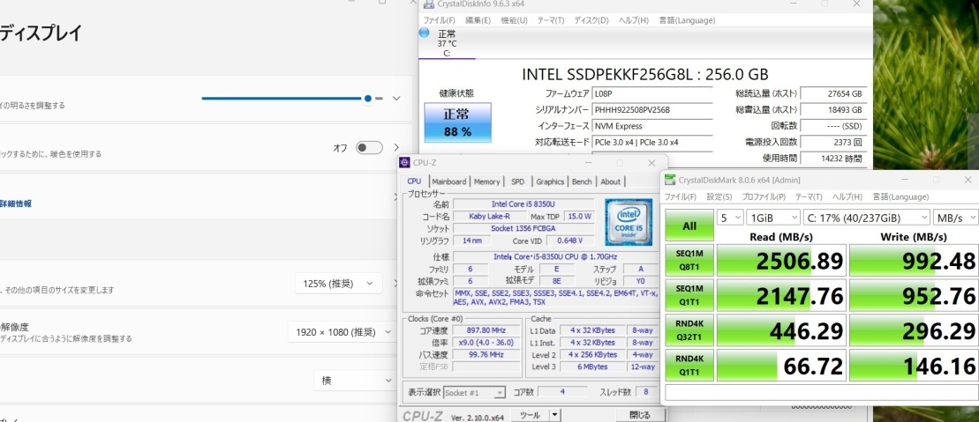Open the test size dropdown showing 1GiB

click(x=773, y=218)
